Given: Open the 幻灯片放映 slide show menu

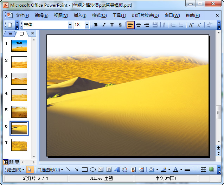Looking at the screenshot, I should (145, 15).
